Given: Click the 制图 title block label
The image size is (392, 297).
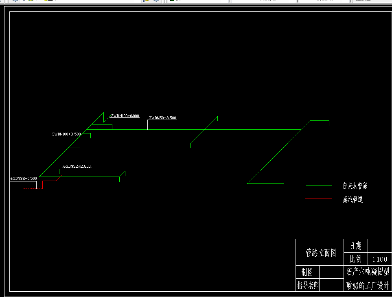Looking at the screenshot, I should (307, 272).
